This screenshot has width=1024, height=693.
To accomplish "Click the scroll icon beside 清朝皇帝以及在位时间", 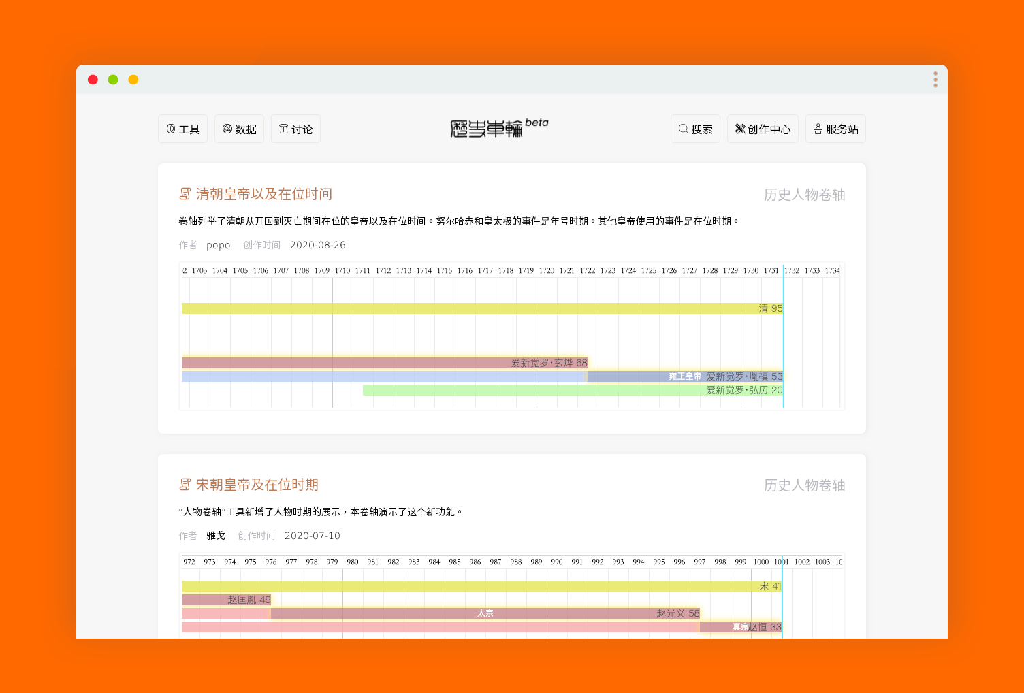I will tap(185, 194).
